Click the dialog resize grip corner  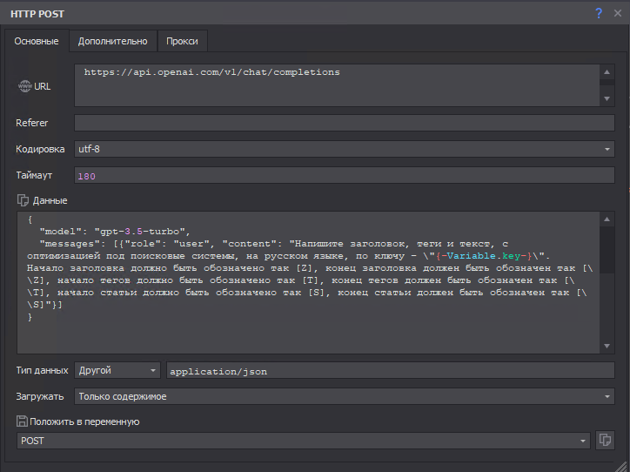coord(621,466)
